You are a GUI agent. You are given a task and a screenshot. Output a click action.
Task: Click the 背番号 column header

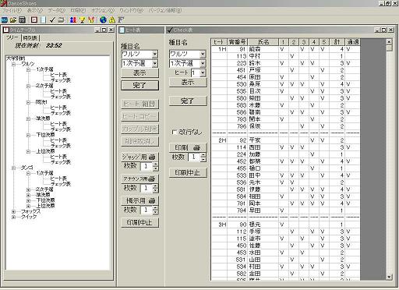pyautogui.click(x=237, y=42)
